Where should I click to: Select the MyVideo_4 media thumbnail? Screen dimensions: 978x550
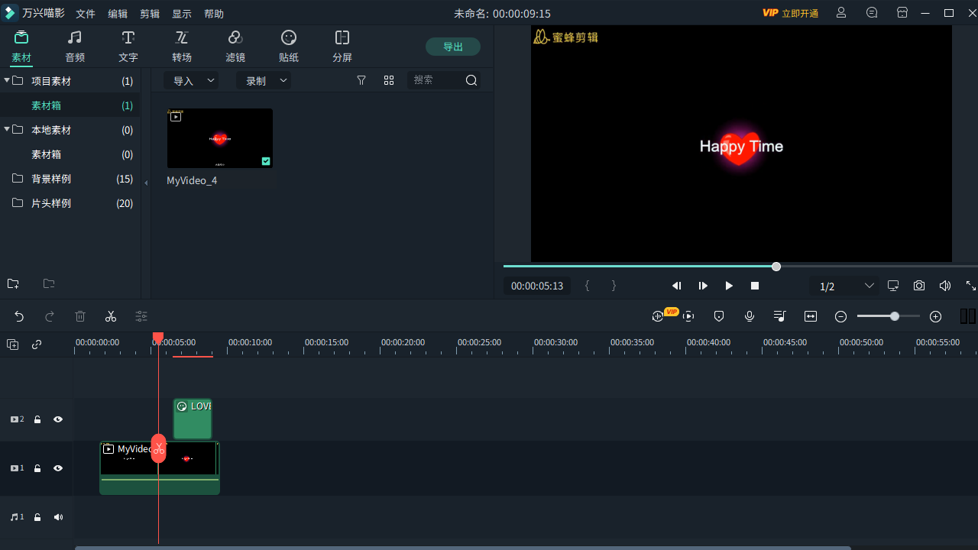pyautogui.click(x=219, y=138)
